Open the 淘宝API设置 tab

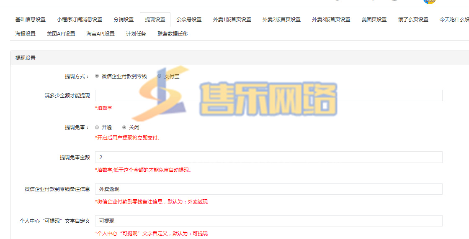(x=100, y=34)
